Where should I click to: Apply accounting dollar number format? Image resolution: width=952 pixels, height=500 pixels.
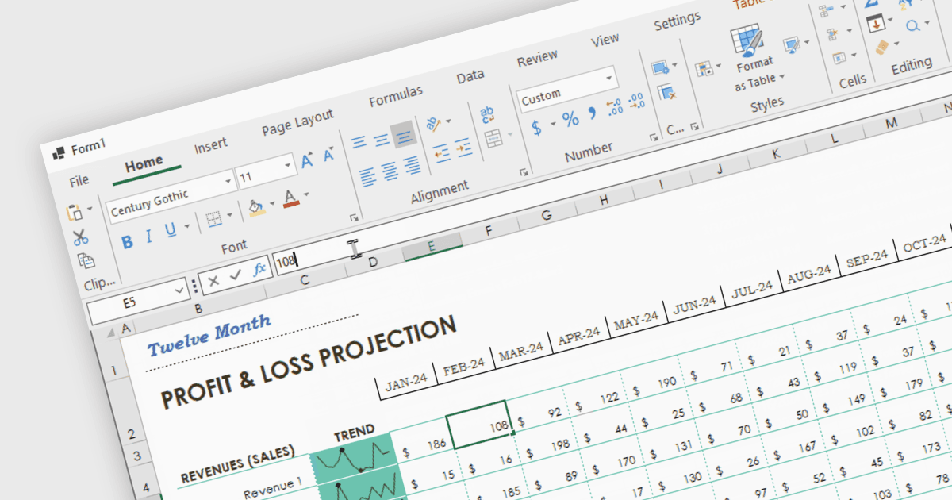(x=536, y=127)
